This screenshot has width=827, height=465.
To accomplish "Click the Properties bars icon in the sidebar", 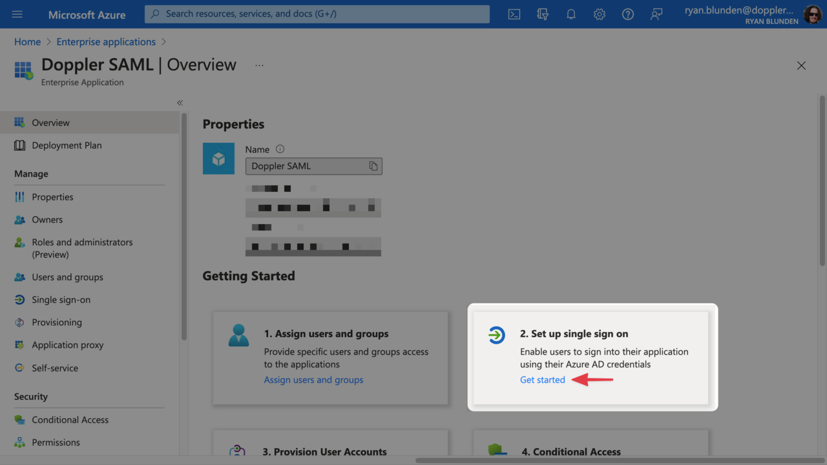I will pyautogui.click(x=19, y=197).
